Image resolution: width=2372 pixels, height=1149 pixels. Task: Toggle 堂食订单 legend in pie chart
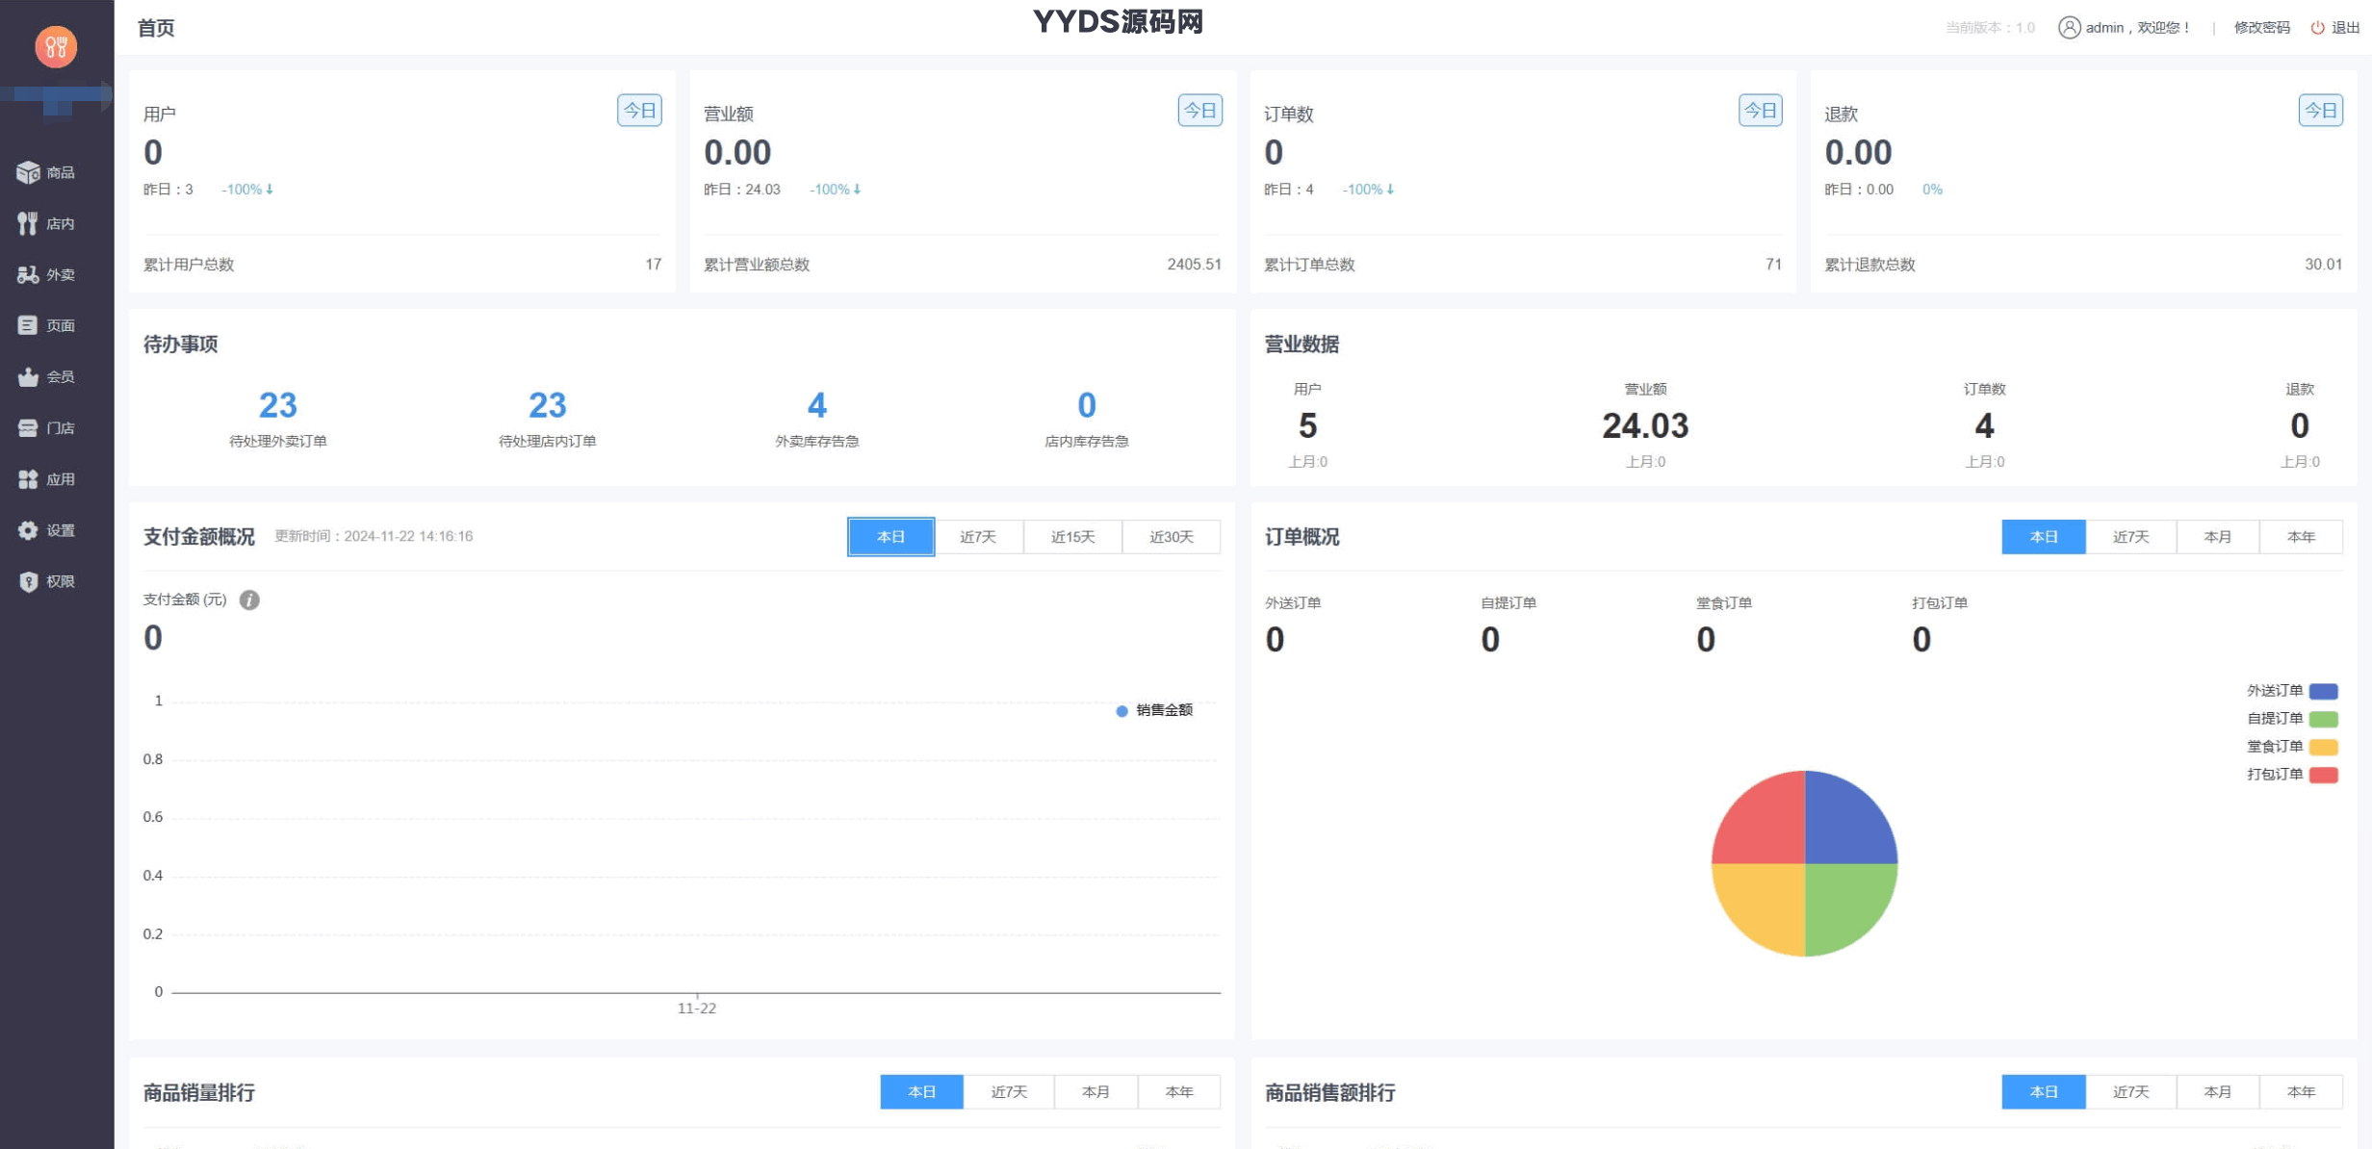[x=2274, y=747]
